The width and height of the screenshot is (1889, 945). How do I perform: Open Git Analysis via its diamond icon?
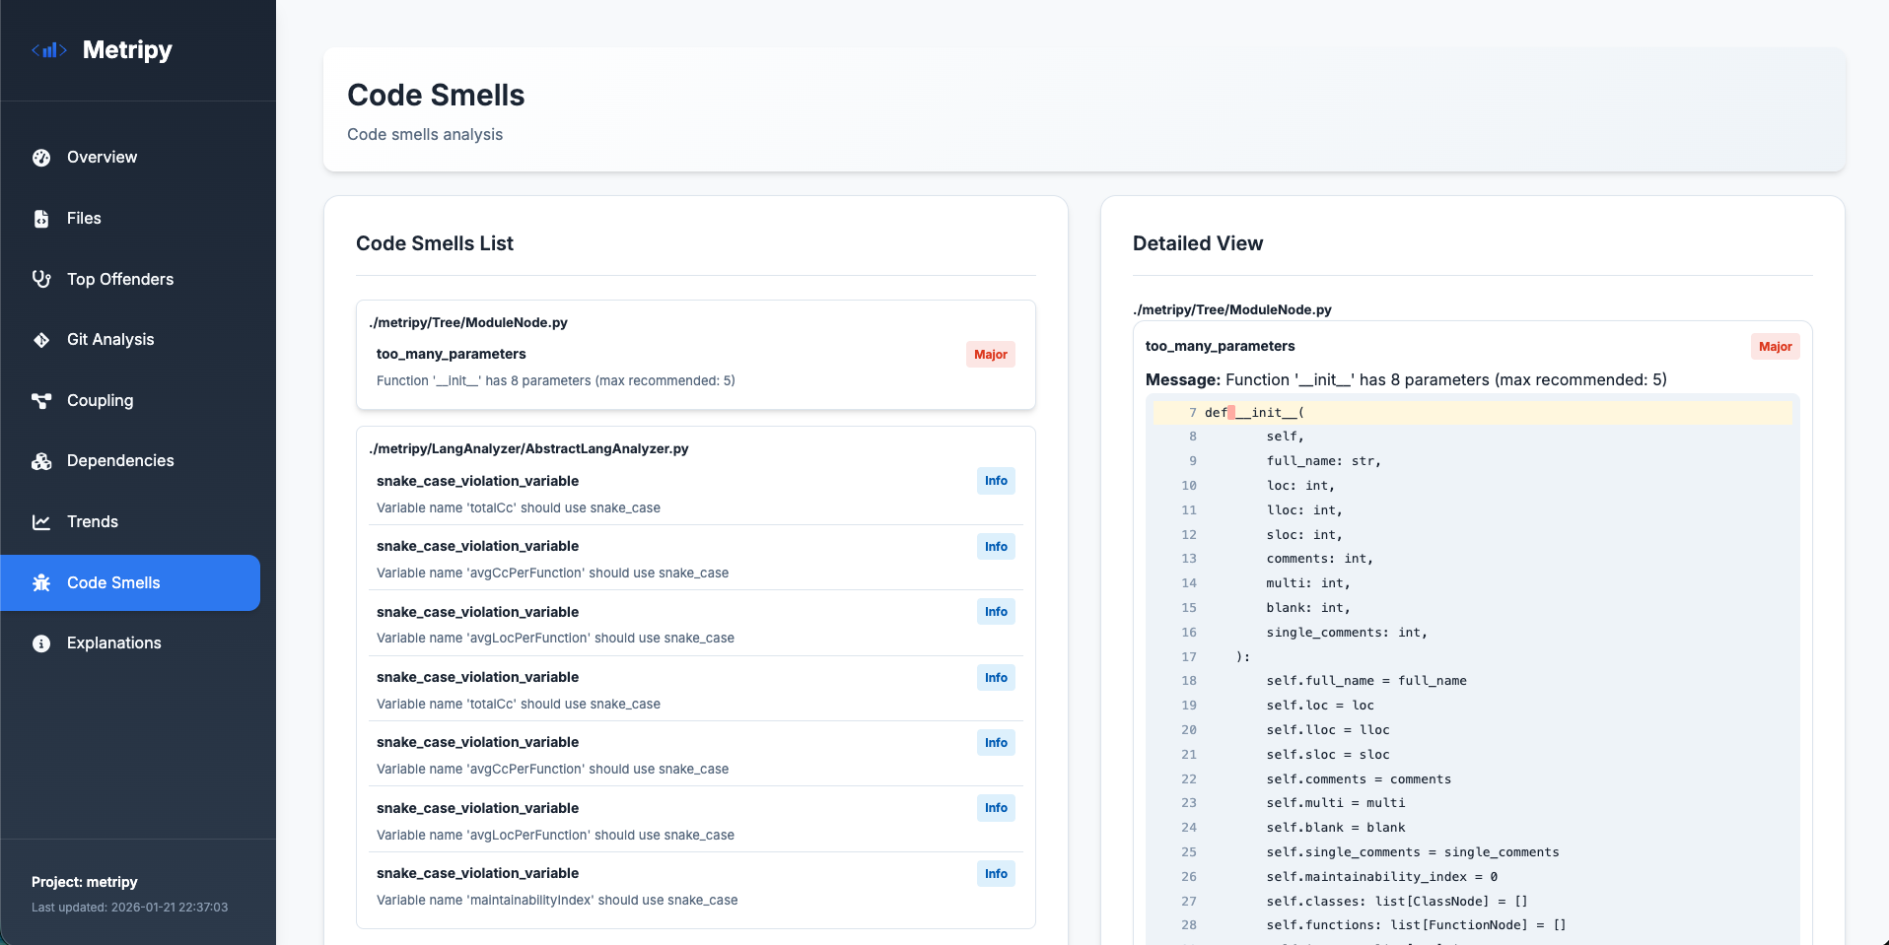point(40,340)
